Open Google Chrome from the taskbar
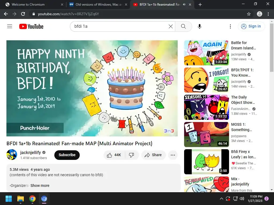The height and width of the screenshot is (205, 274). (x=32, y=199)
